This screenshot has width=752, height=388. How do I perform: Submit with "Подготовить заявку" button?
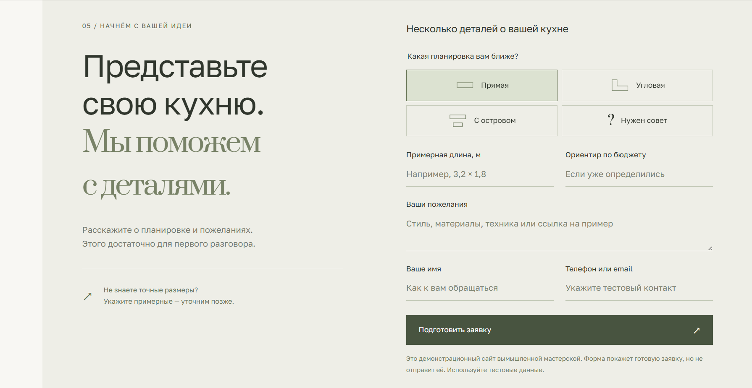click(559, 330)
